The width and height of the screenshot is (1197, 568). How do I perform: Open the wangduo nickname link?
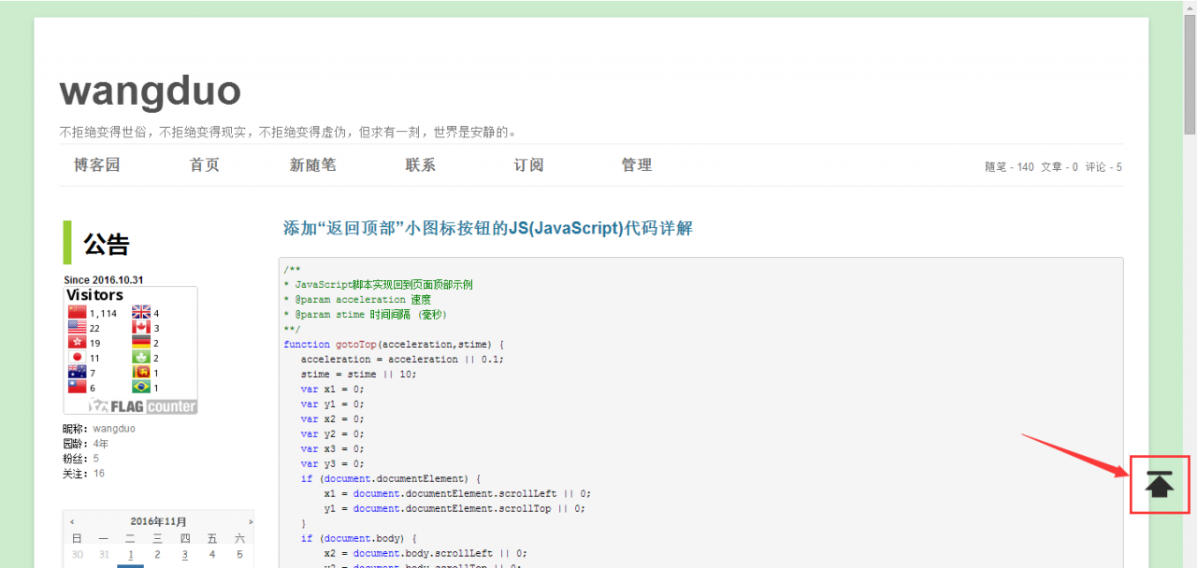[113, 429]
